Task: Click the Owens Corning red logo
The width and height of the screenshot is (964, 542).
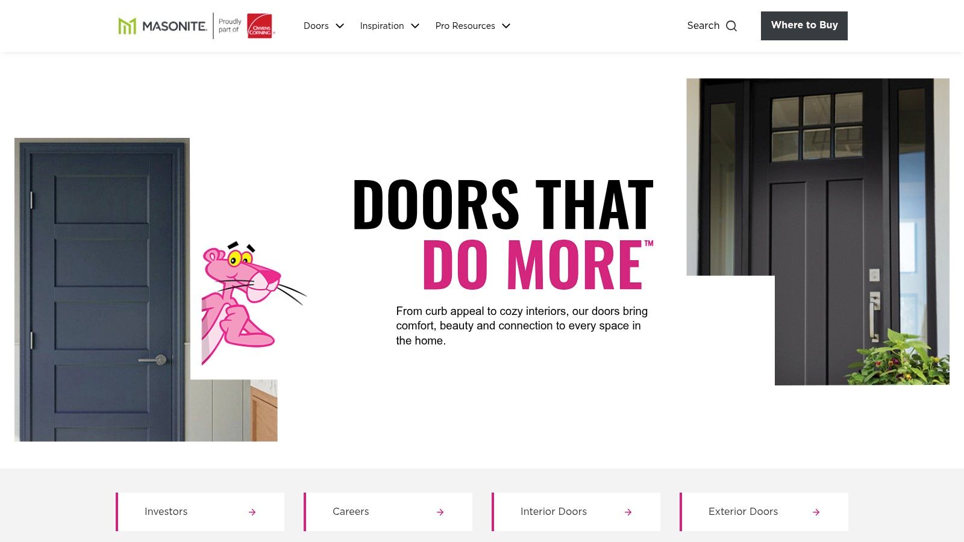Action: (260, 26)
